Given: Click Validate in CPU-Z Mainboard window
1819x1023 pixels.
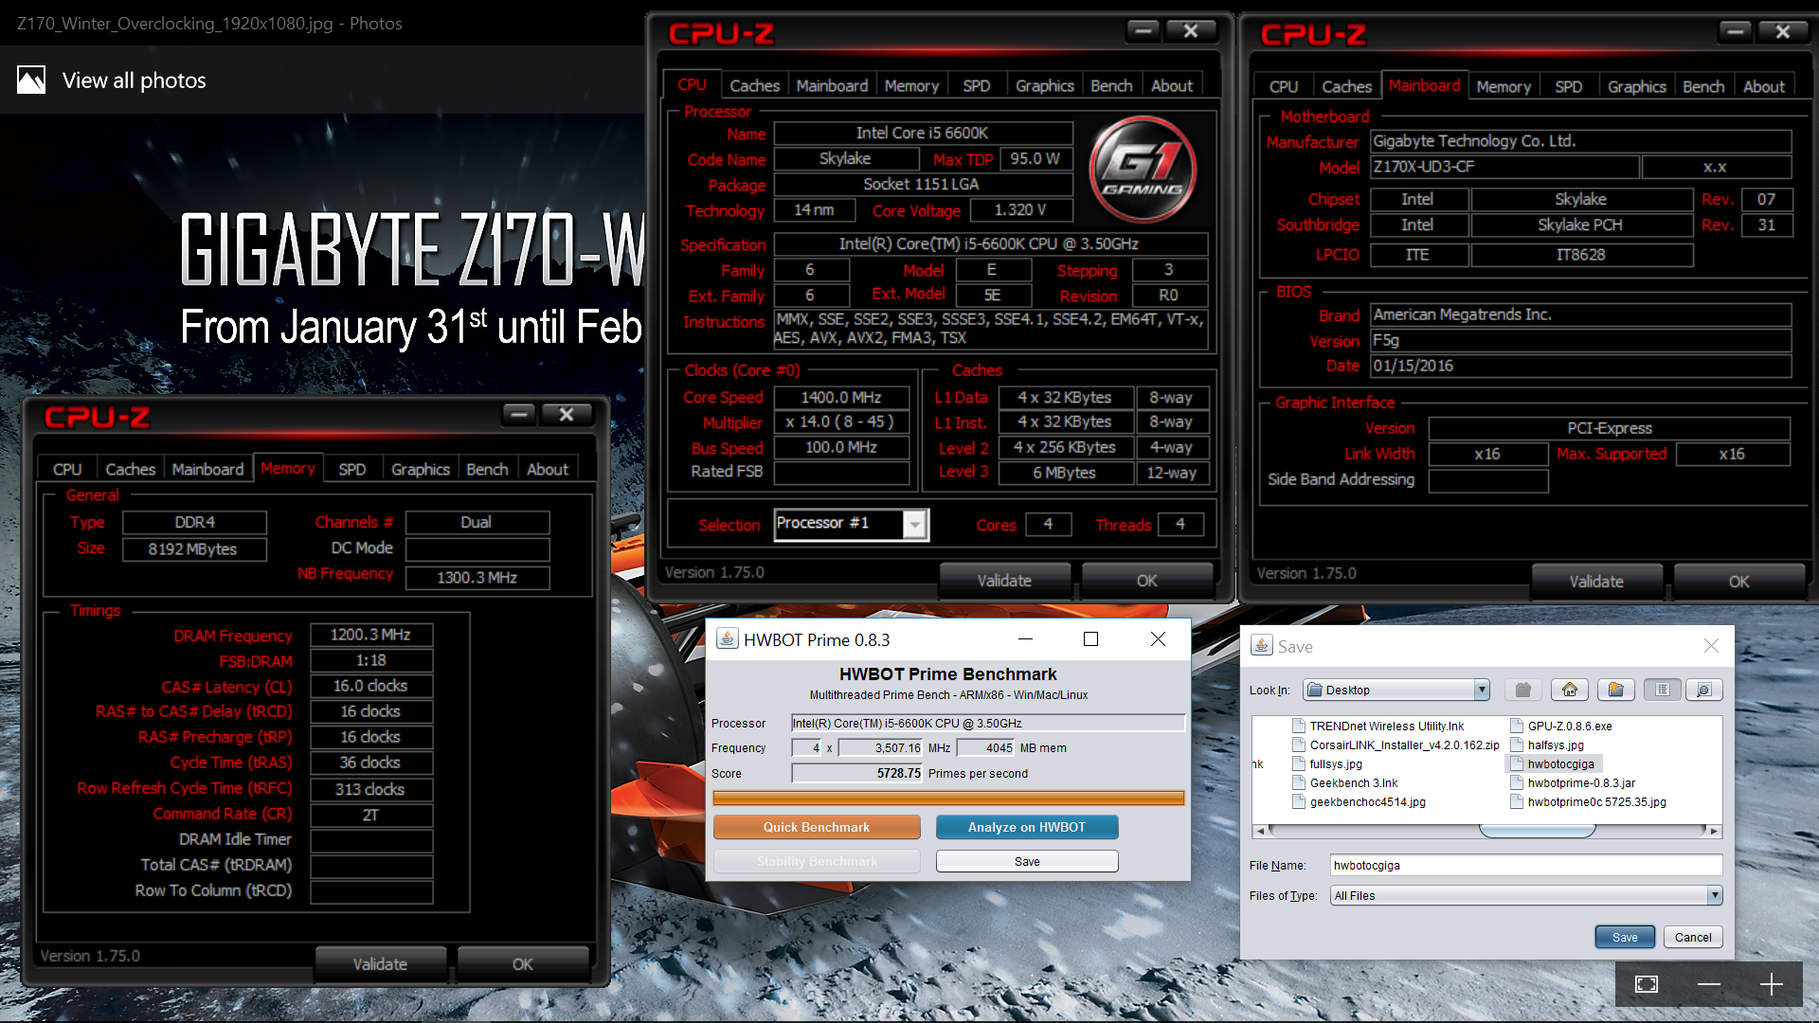Looking at the screenshot, I should pos(1596,582).
